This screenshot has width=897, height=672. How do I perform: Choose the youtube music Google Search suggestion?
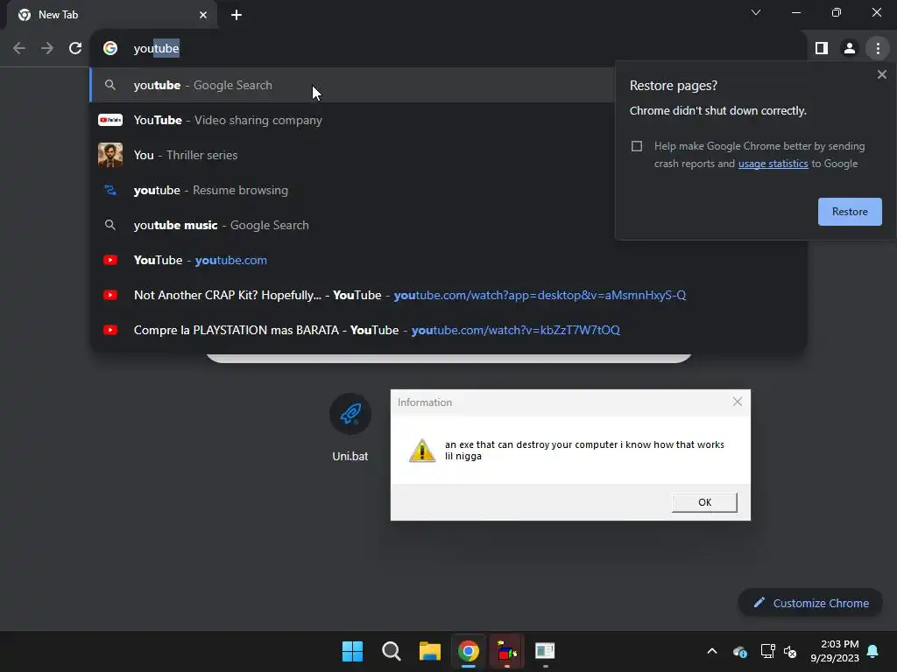pyautogui.click(x=352, y=225)
